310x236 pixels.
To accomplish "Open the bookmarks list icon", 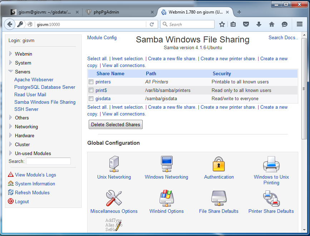I will (233, 25).
